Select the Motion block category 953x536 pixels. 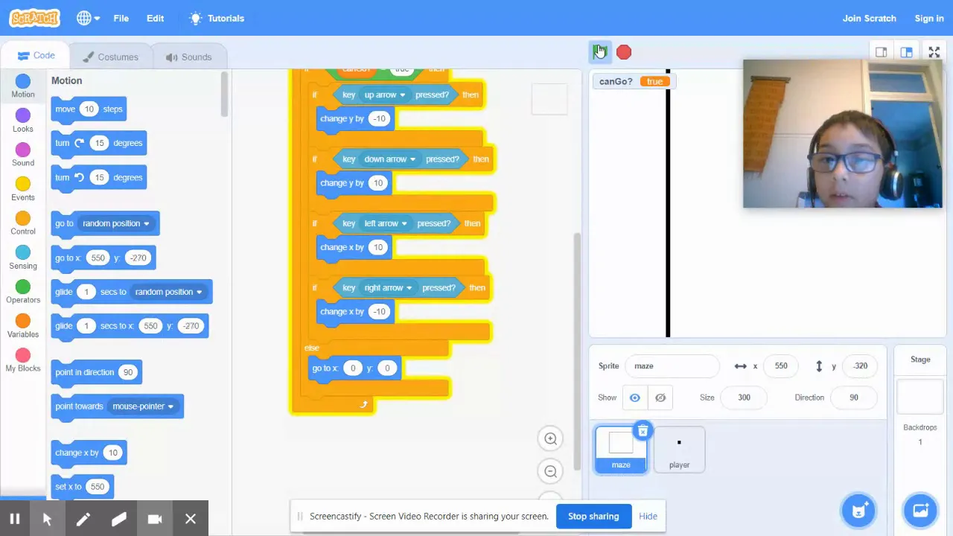click(23, 86)
